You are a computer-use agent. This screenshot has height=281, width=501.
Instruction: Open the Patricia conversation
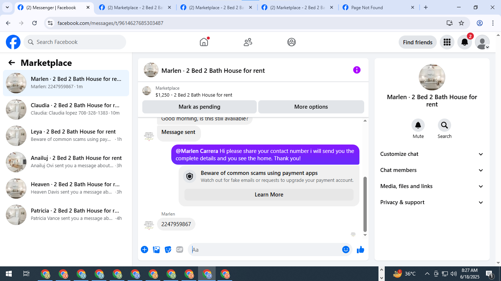[x=66, y=215]
